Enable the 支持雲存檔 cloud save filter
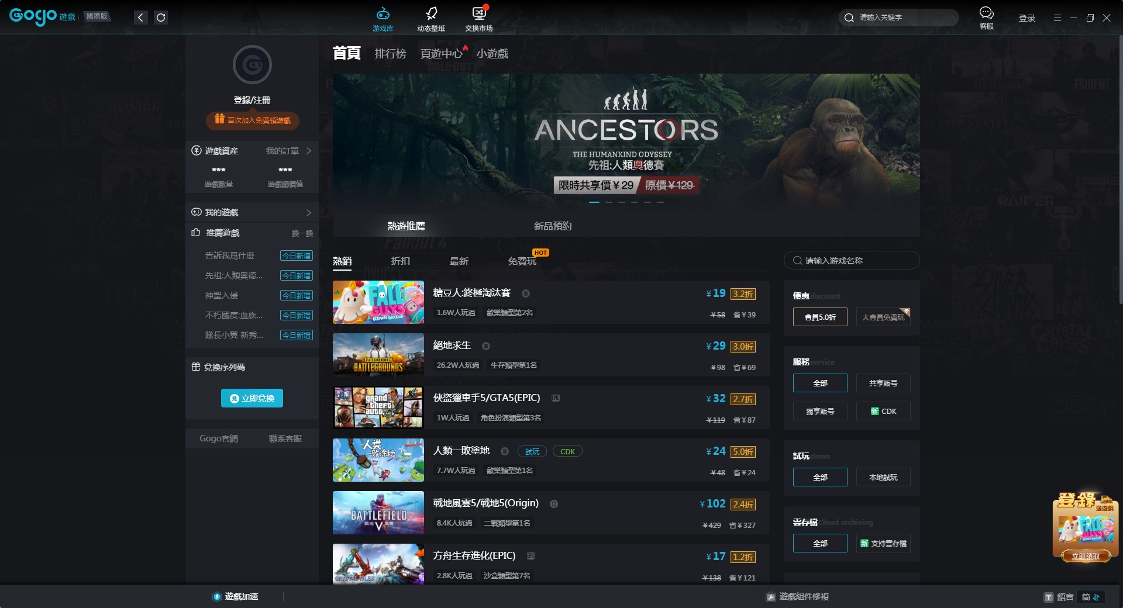The height and width of the screenshot is (608, 1123). [883, 543]
